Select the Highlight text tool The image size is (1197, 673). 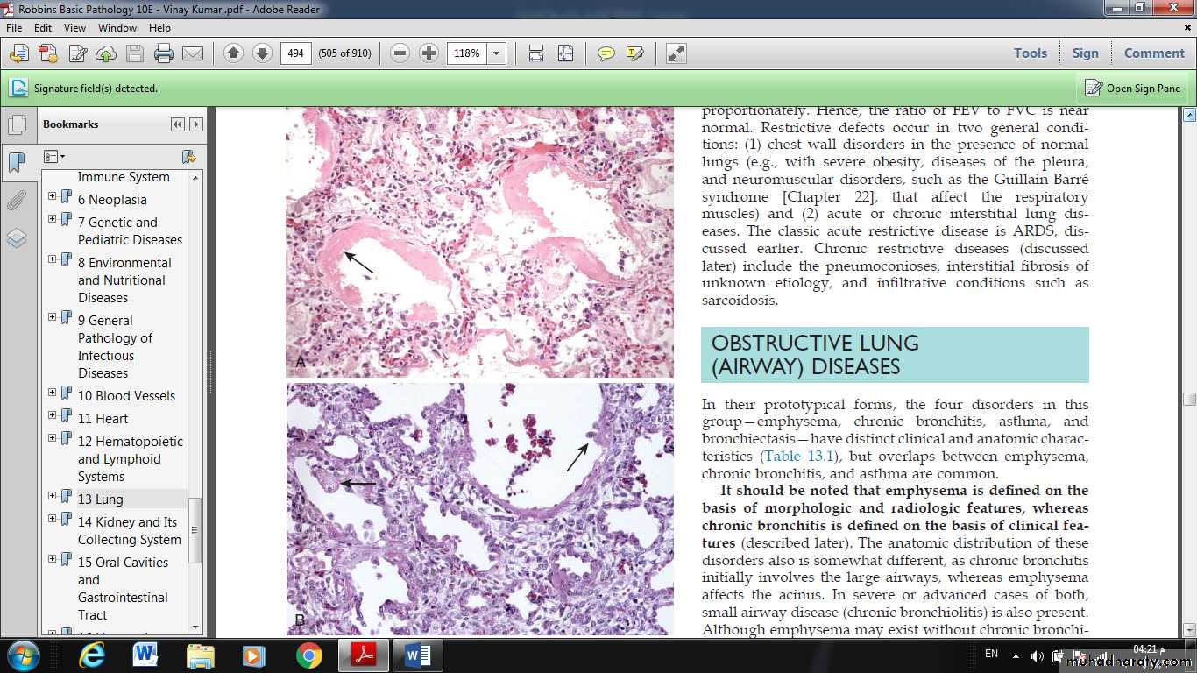coord(635,53)
